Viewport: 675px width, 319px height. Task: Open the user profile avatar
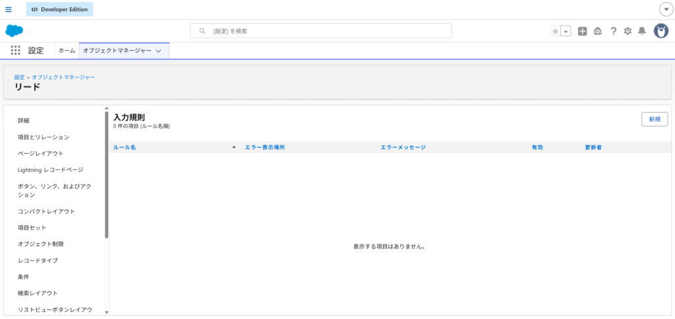(661, 31)
